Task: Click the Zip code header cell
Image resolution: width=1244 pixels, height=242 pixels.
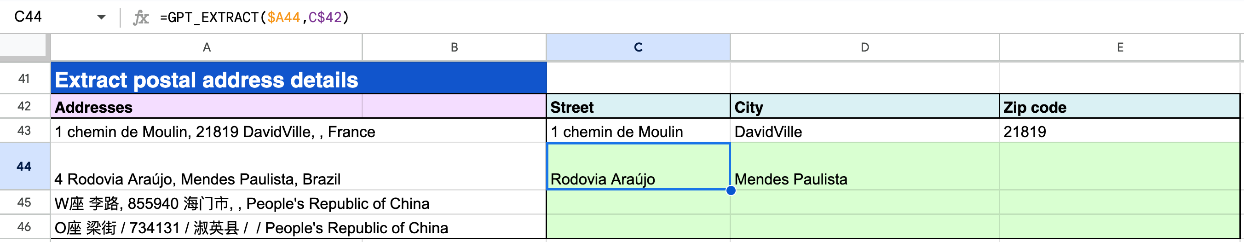Action: coord(1120,107)
